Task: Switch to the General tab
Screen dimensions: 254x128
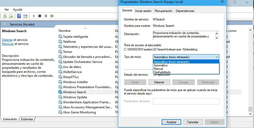Action: [x=127, y=10]
